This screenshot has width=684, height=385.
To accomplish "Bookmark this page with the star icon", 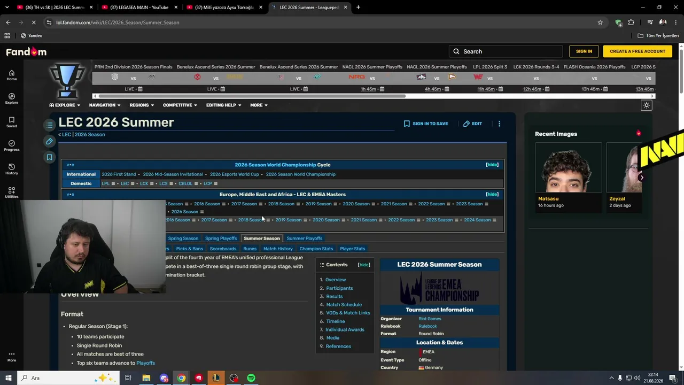I will [600, 22].
